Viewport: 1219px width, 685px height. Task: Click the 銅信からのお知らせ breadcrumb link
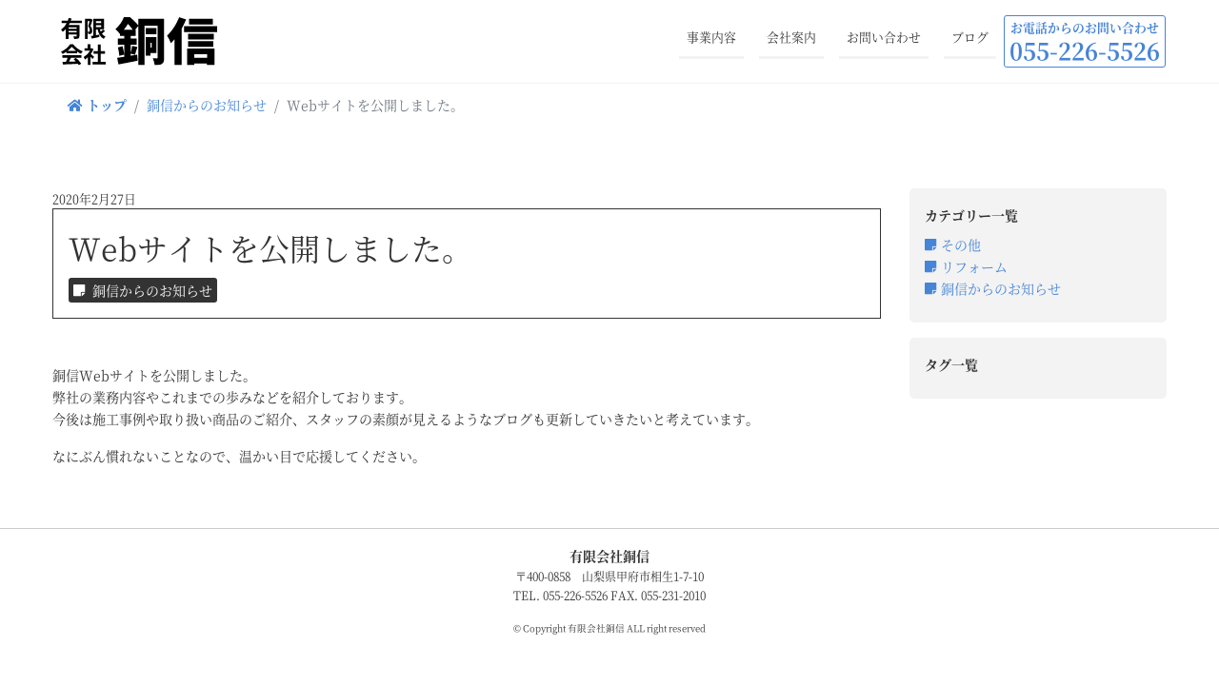(x=207, y=106)
